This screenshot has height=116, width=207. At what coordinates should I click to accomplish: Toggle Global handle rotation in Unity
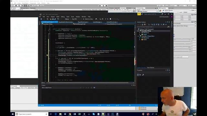(41, 6)
